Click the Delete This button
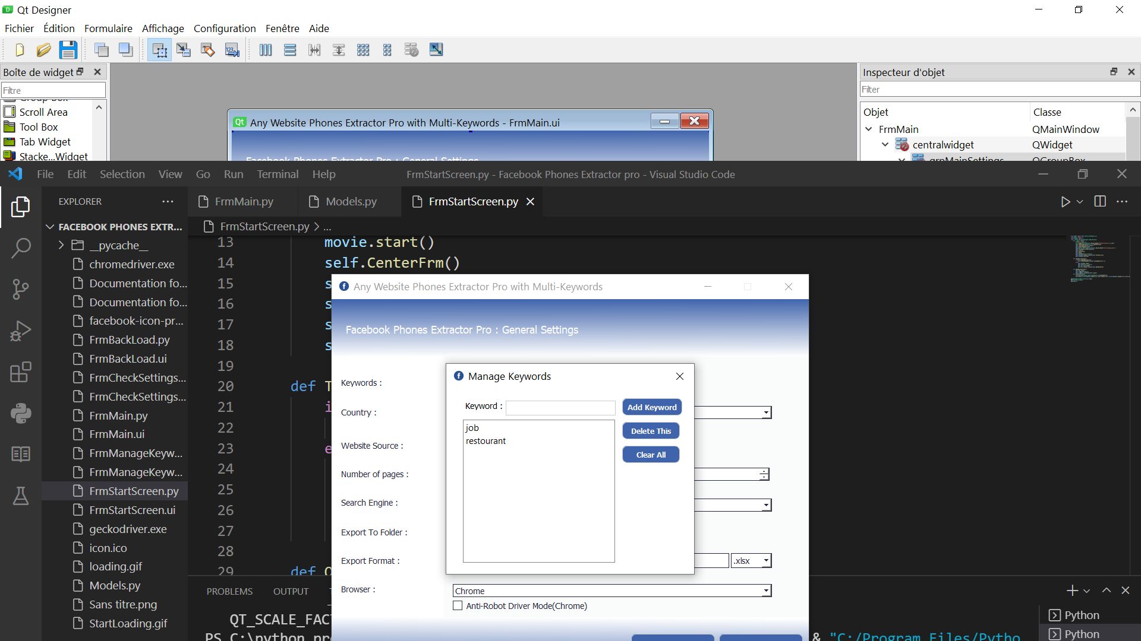Image resolution: width=1141 pixels, height=641 pixels. [x=651, y=431]
